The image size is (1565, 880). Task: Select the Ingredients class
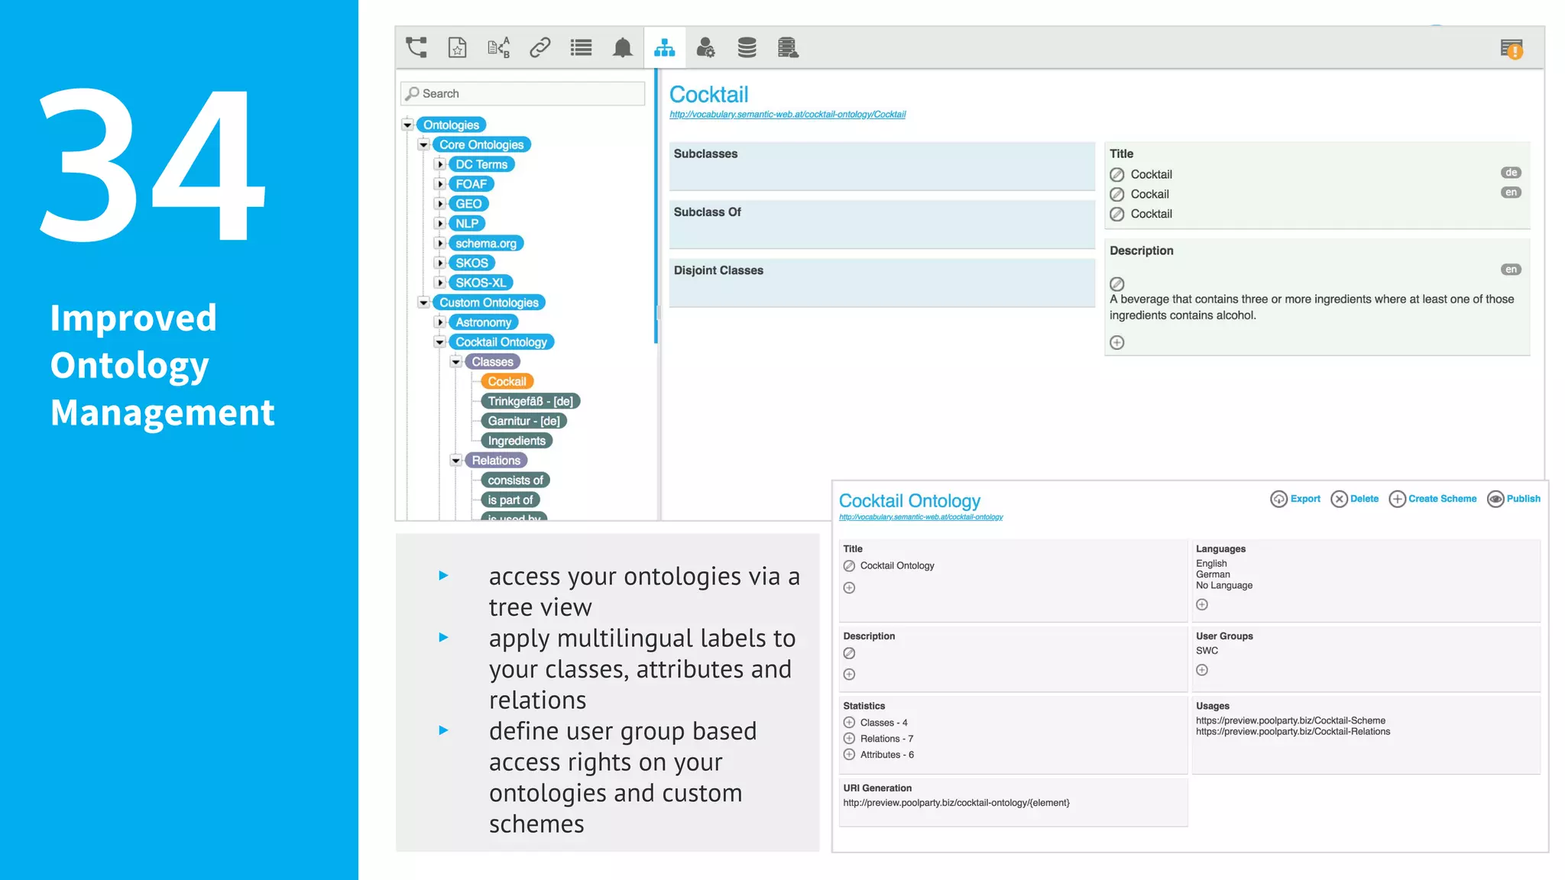[517, 441]
